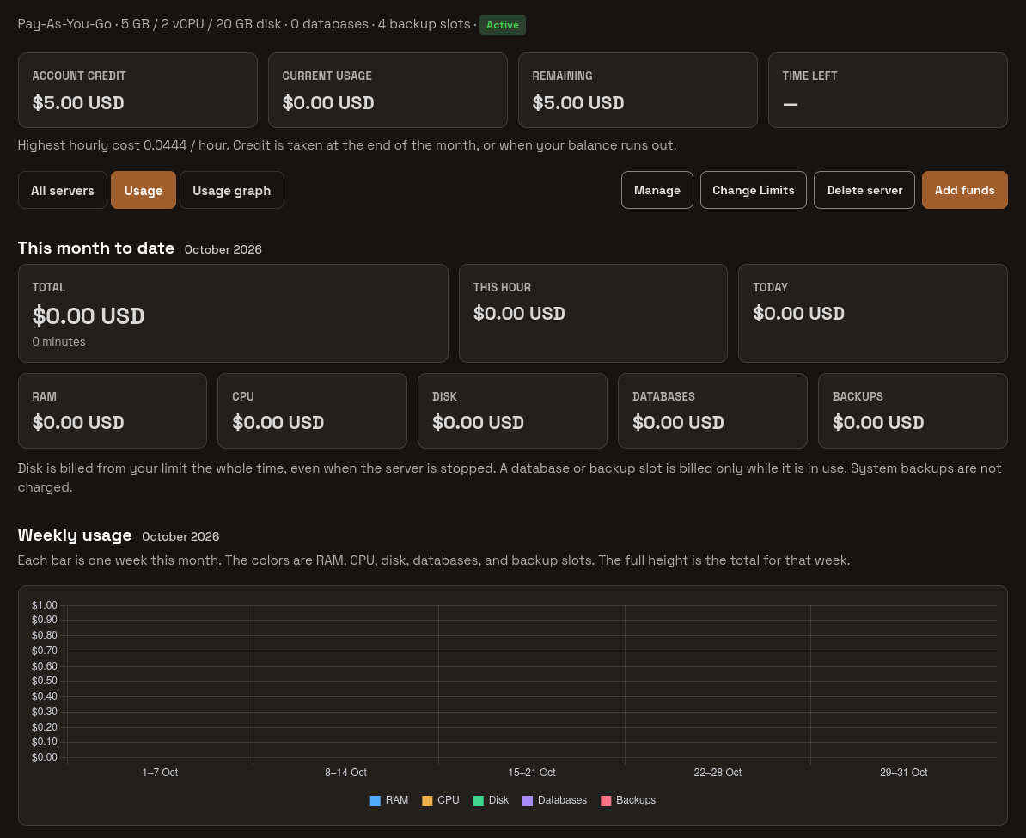Select the RAM cost card

[113, 411]
